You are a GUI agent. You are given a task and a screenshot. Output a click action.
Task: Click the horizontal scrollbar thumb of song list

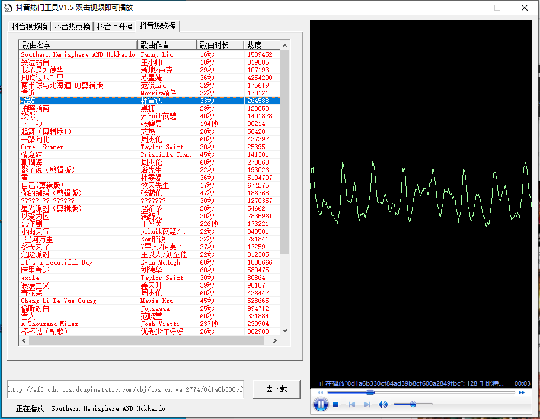147,341
